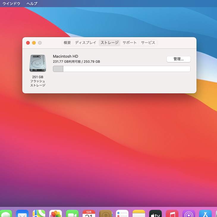Open the Maps app icon
217x217 pixels.
coord(39,214)
